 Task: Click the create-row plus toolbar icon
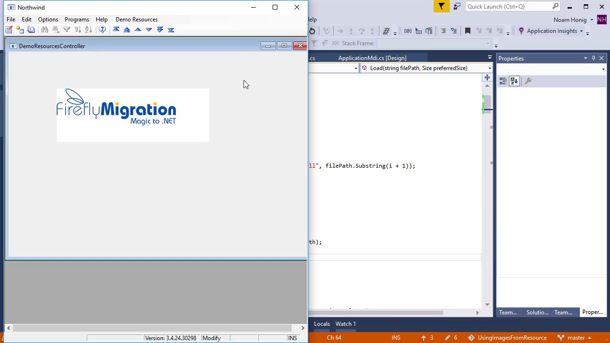click(x=20, y=30)
